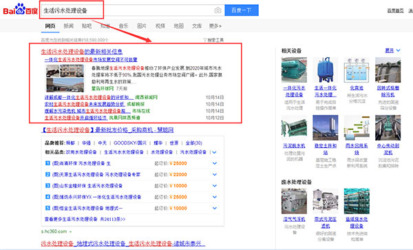
Task: Click number 5 badge in product list
Action: pyautogui.click(x=47, y=208)
